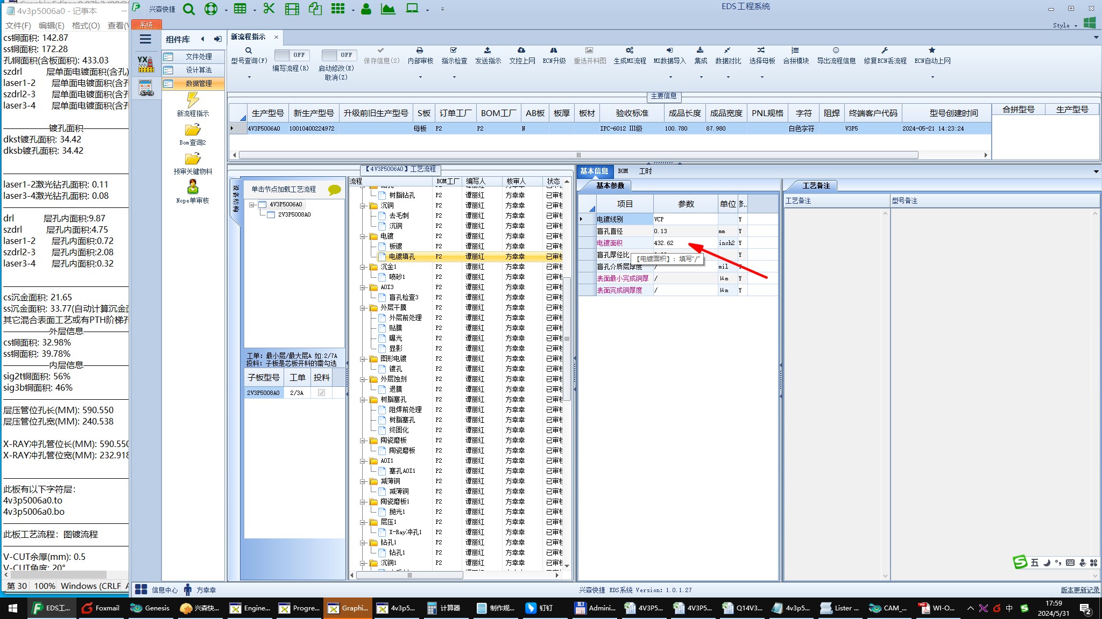Toggle 投料 checkbox for 2V3P5008A0
Viewport: 1102px width, 619px height.
coord(321,393)
